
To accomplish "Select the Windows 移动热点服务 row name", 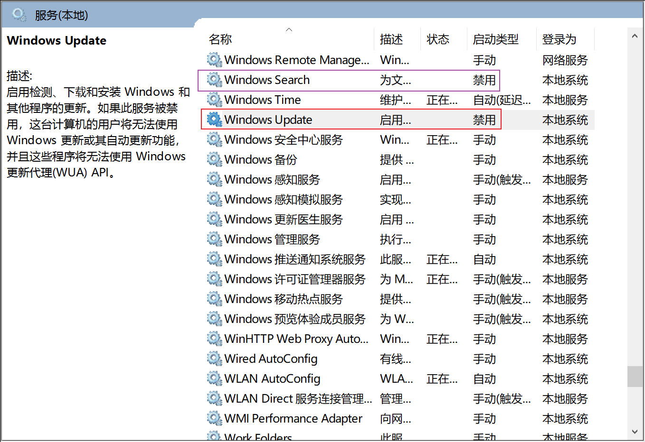I will coord(284,299).
